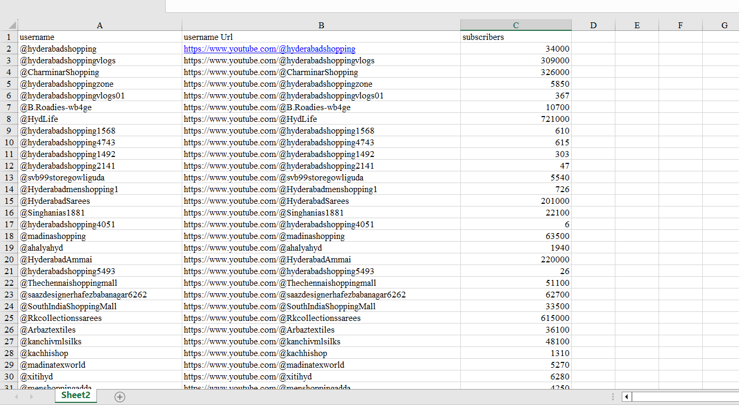Select row header 25
Viewport: 739px width, 405px height.
(9, 318)
